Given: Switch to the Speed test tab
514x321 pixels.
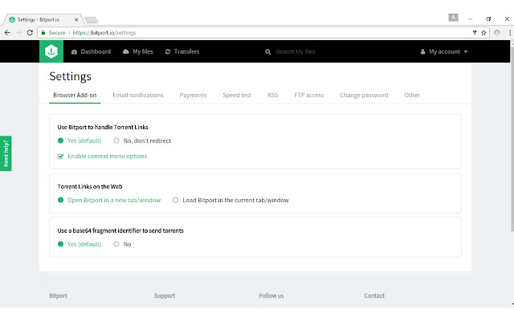Looking at the screenshot, I should coord(237,95).
